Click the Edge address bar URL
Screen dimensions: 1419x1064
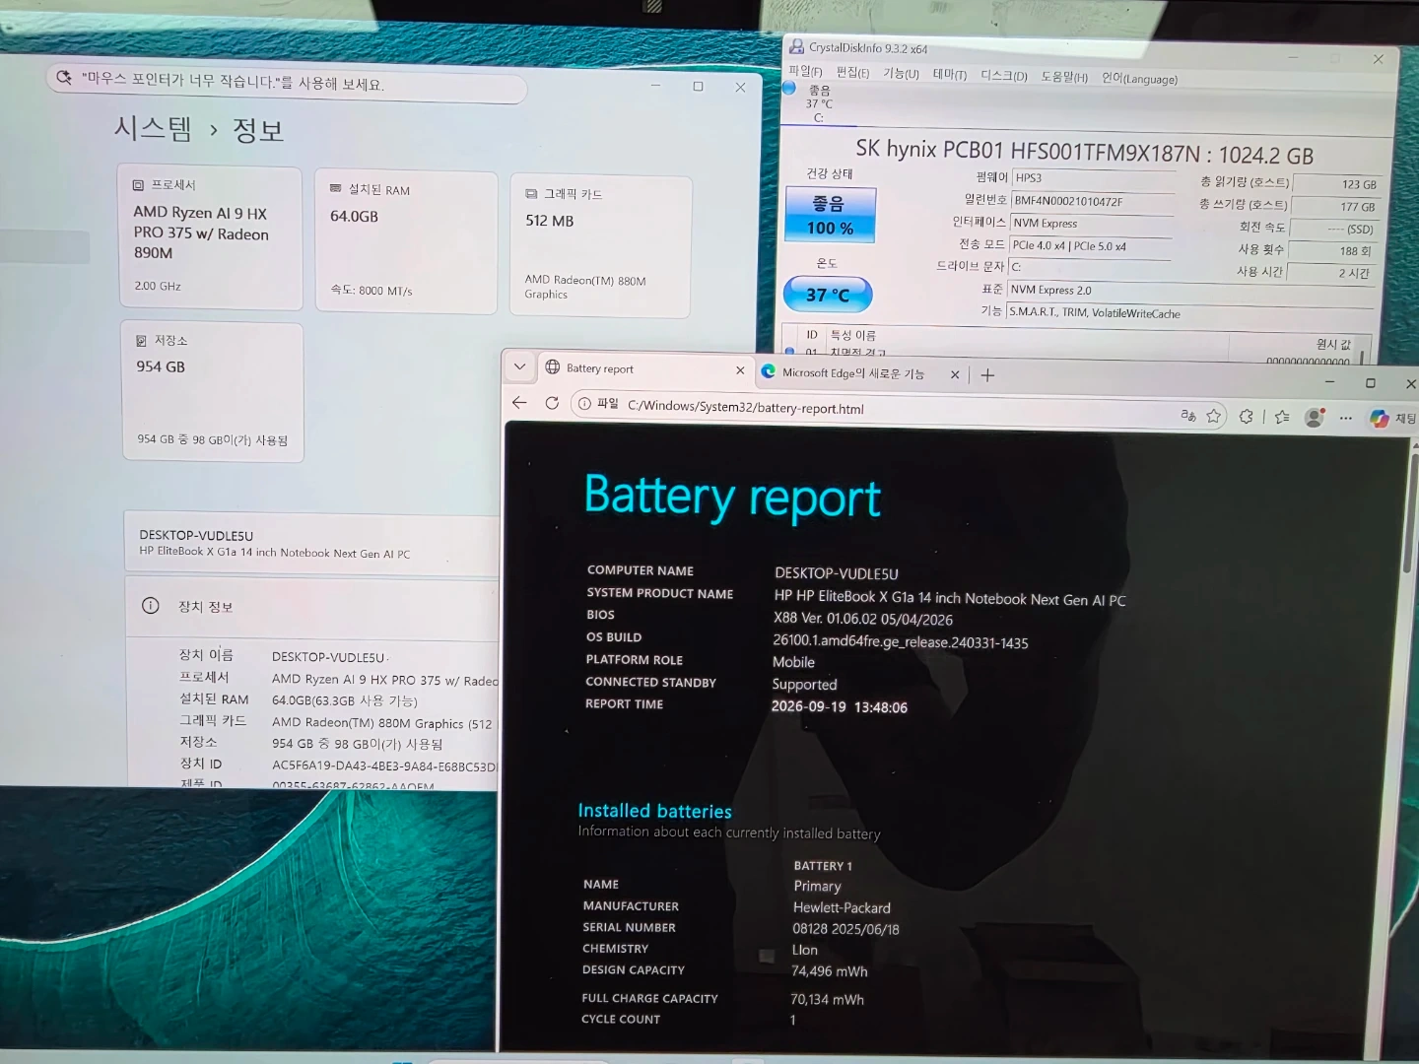pyautogui.click(x=745, y=407)
